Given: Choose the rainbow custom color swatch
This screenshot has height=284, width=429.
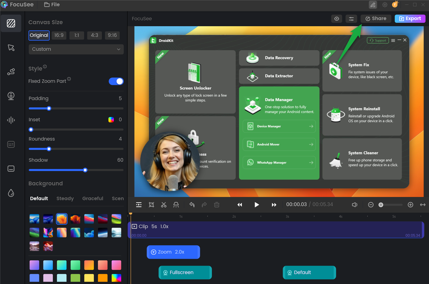Looking at the screenshot, I should [116, 278].
